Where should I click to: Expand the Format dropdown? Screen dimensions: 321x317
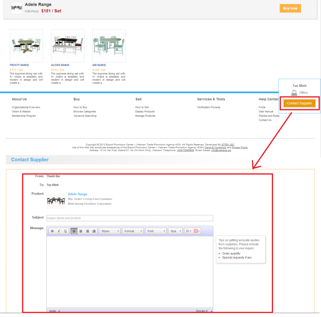133,231
